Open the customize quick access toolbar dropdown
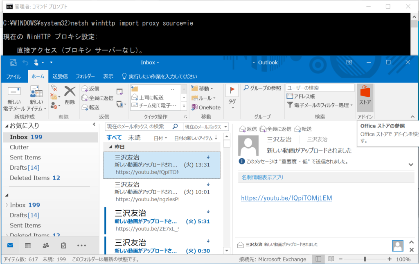This screenshot has width=419, height=264. point(51,62)
